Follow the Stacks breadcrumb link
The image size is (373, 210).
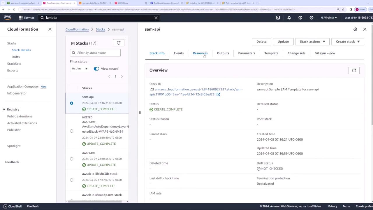point(101,29)
